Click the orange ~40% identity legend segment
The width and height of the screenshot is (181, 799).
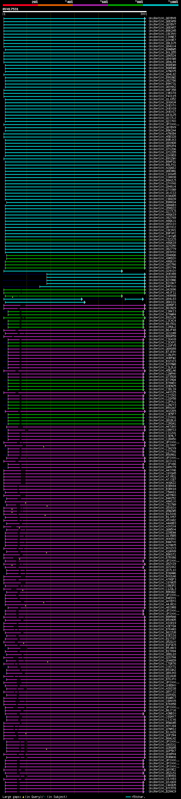pyautogui.click(x=55, y=5)
